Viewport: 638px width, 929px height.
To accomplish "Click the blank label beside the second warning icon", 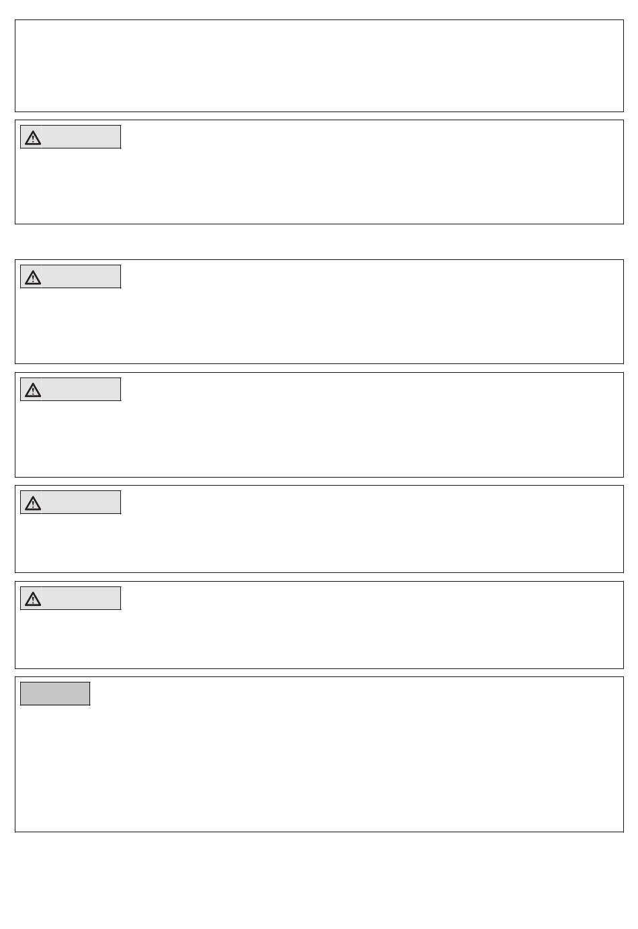I will point(81,277).
